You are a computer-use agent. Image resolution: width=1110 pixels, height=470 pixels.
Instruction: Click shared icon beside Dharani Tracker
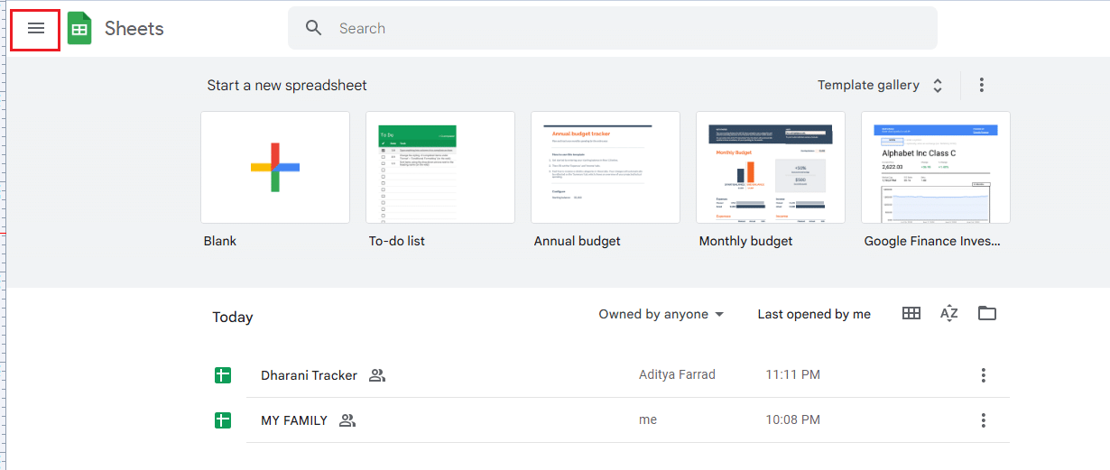377,375
